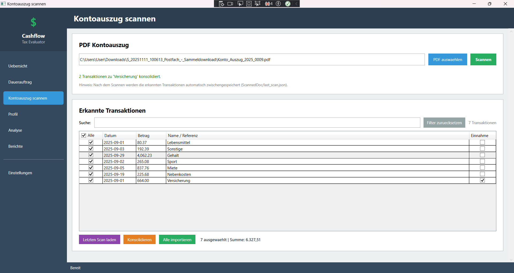Reset filters via Filter zuruecksetzen
The height and width of the screenshot is (273, 514).
point(444,123)
